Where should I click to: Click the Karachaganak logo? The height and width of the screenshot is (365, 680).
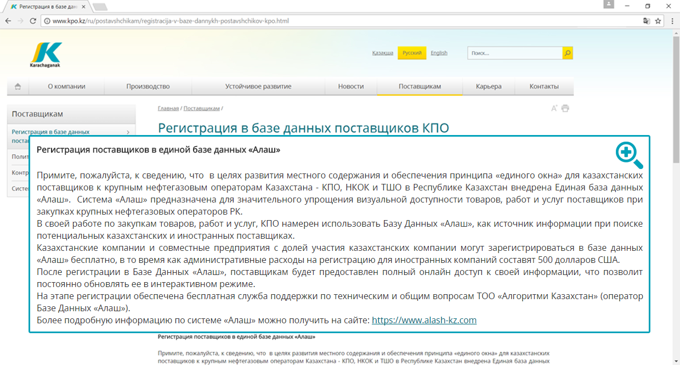[x=46, y=55]
